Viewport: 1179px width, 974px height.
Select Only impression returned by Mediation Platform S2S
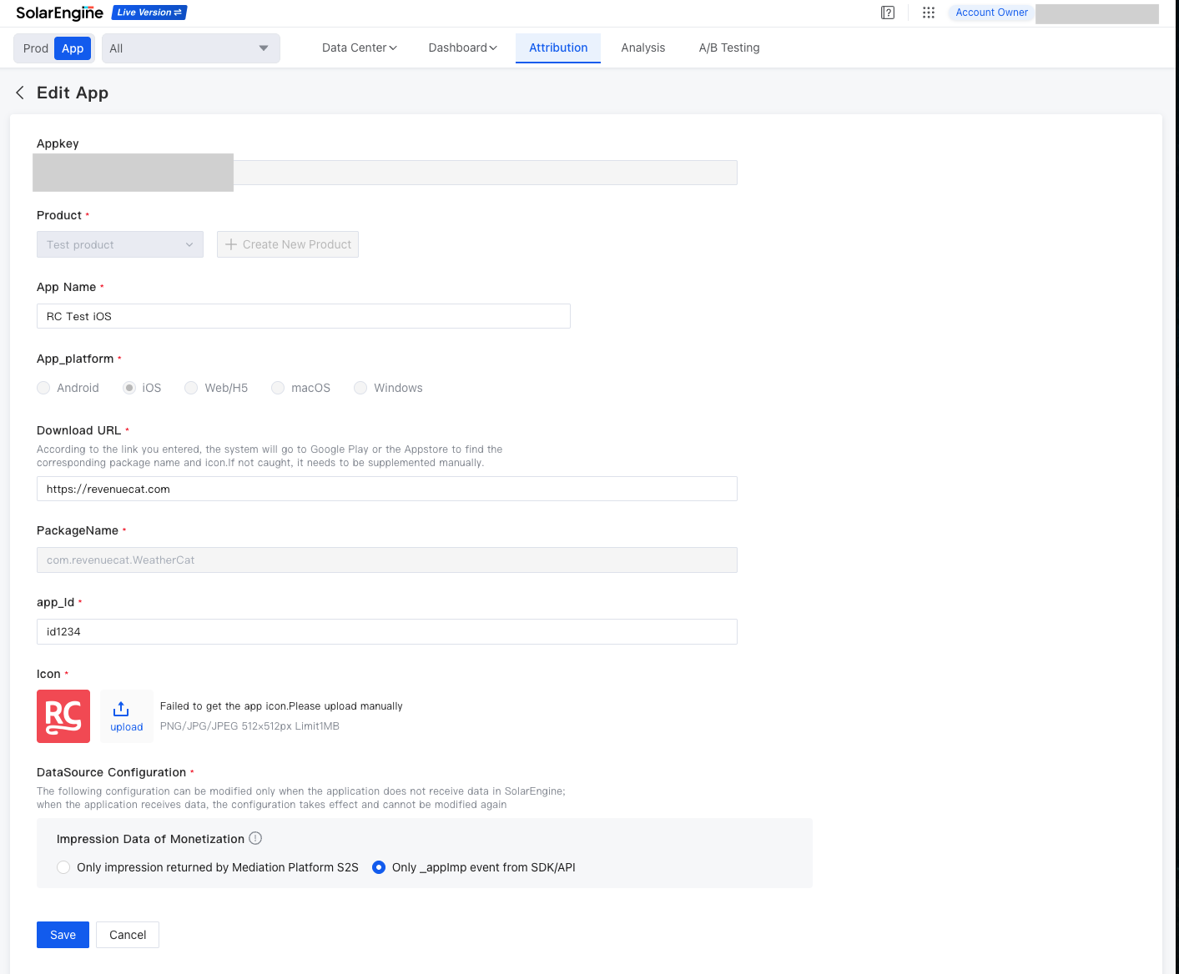(63, 867)
